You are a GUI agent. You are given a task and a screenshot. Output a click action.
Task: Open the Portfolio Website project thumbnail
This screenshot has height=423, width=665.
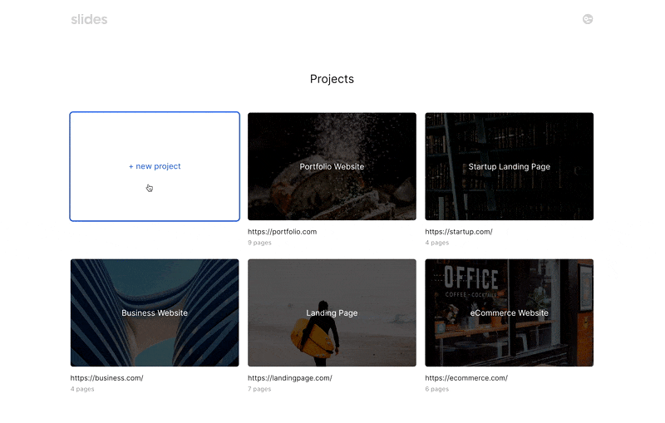pos(332,166)
